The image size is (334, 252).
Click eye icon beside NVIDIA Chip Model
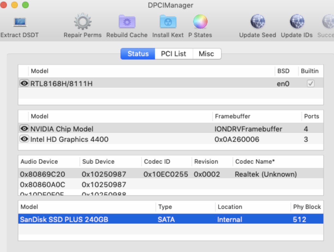(24, 128)
